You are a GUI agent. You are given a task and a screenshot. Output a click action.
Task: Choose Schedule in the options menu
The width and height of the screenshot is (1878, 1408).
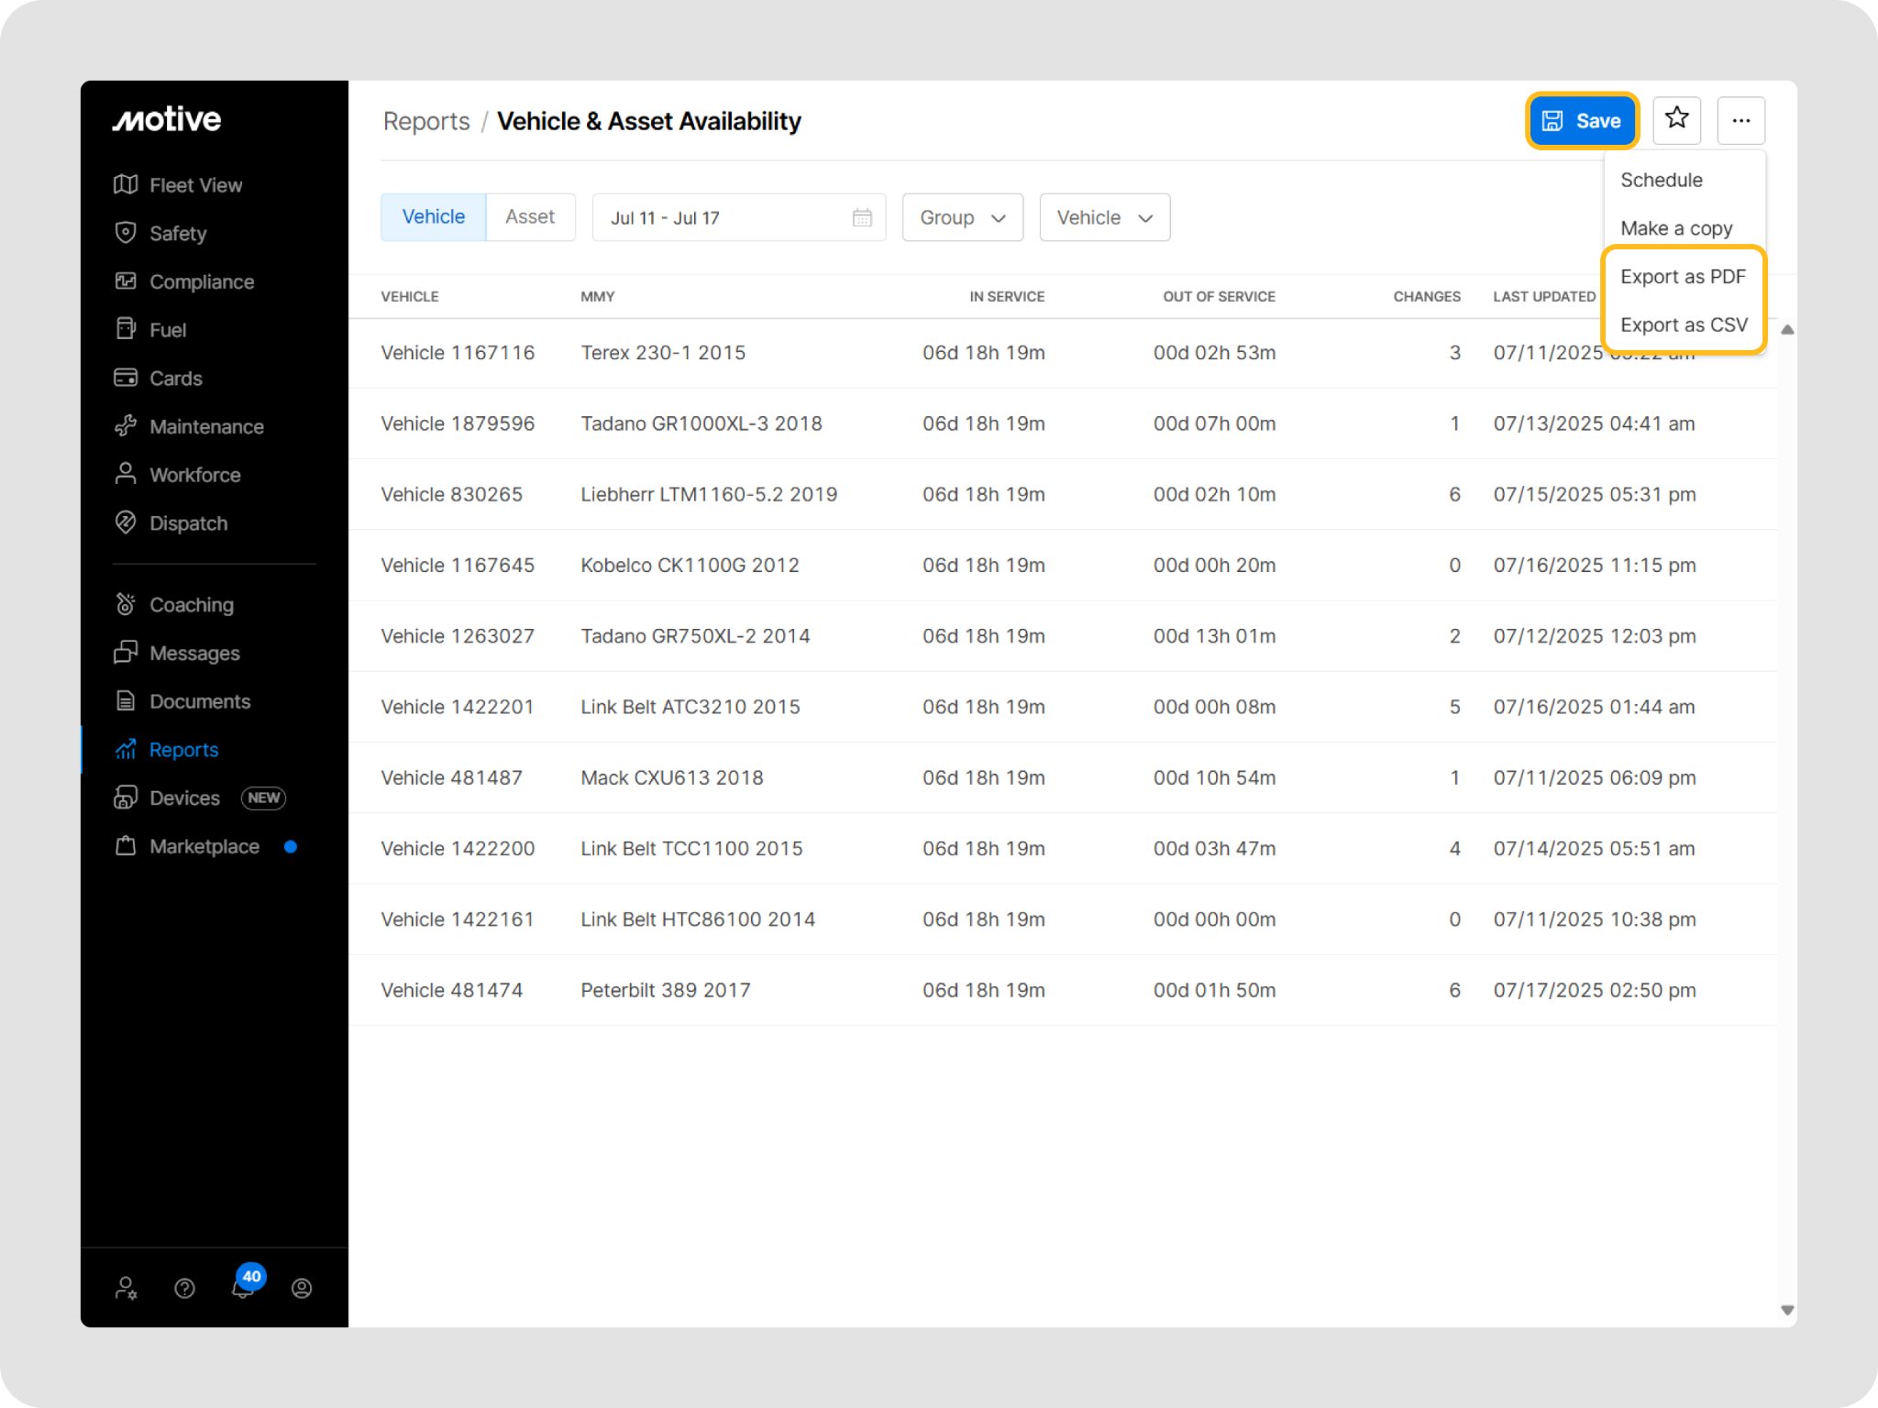coord(1661,180)
